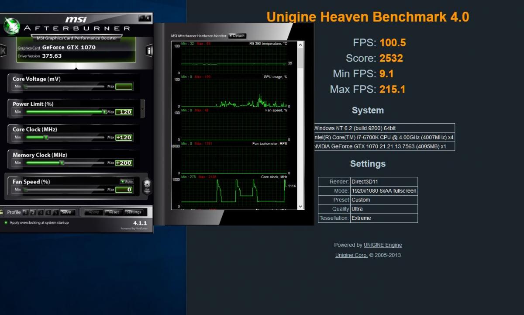Screen dimensions: 524x315
Task: Open the info (i) panel in Afterburner
Action: [149, 50]
